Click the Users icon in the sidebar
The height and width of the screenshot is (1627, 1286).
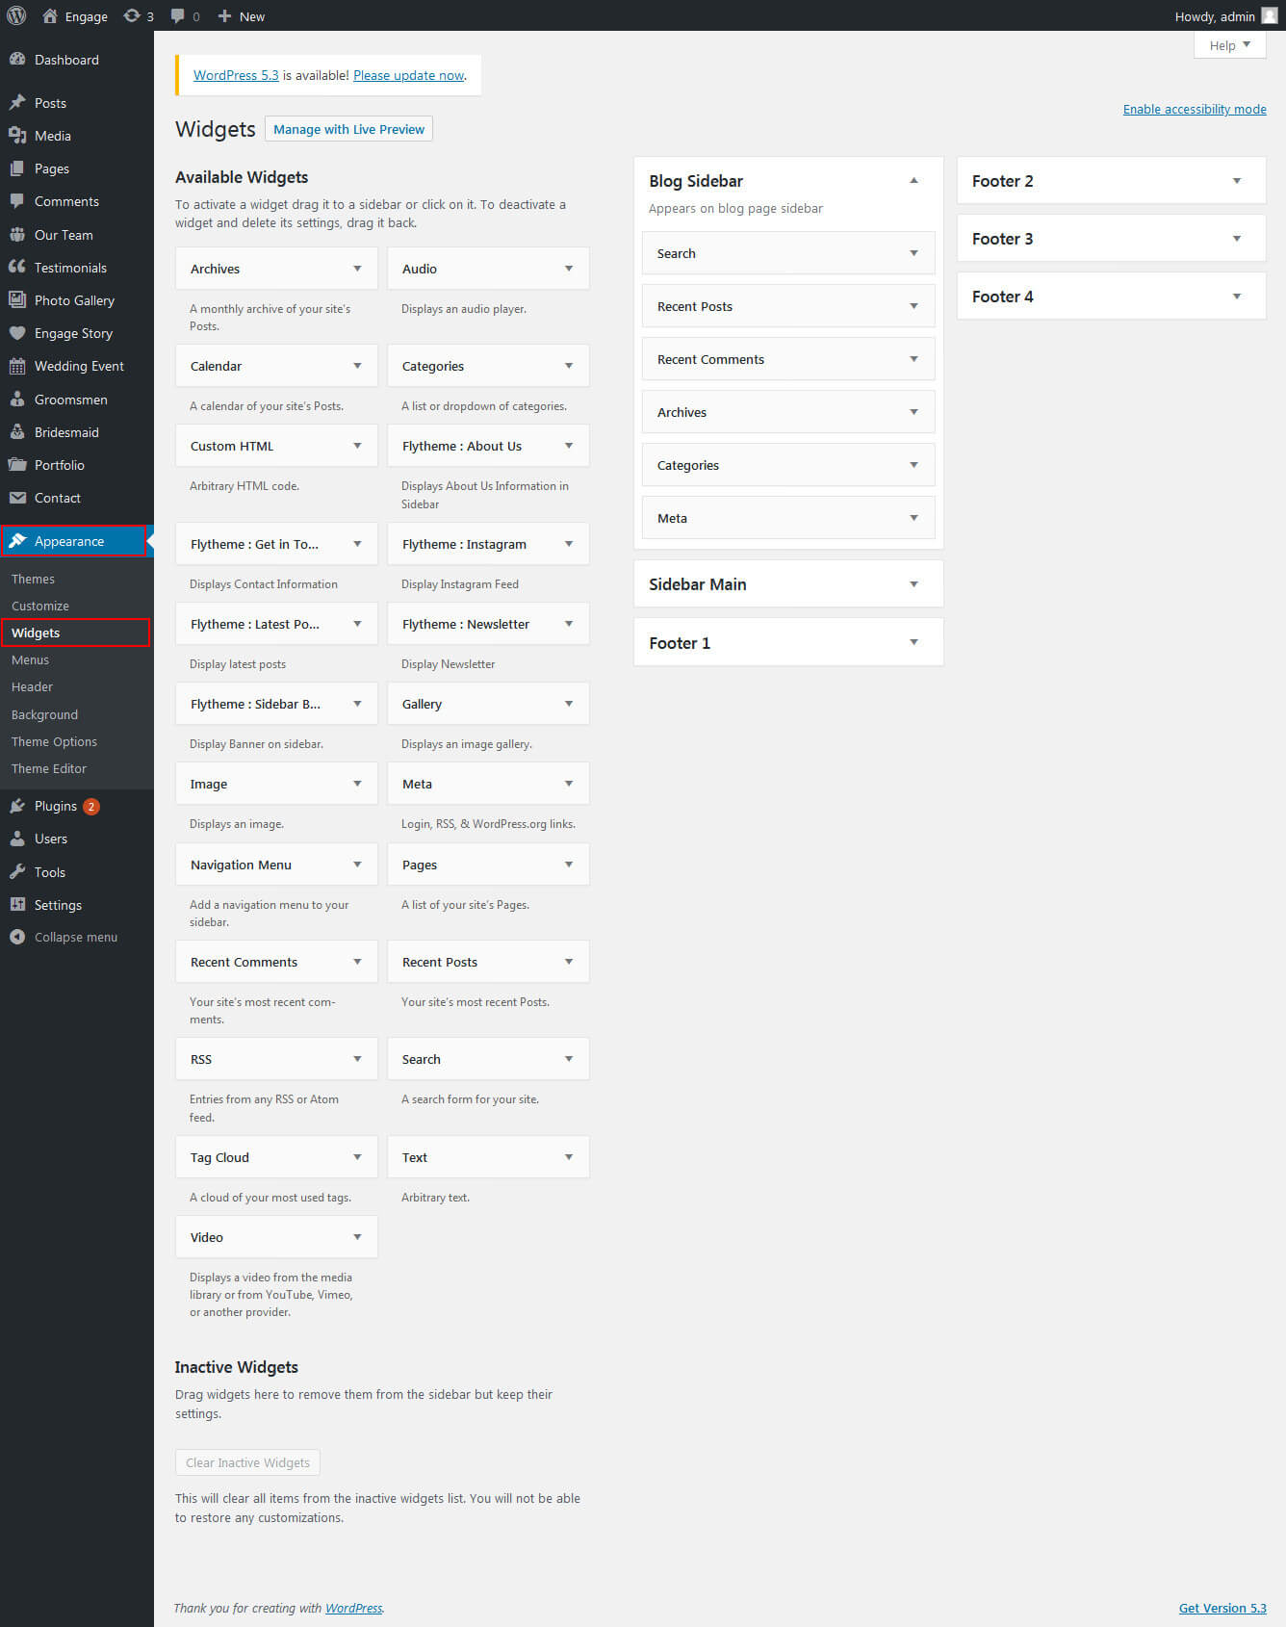(17, 839)
